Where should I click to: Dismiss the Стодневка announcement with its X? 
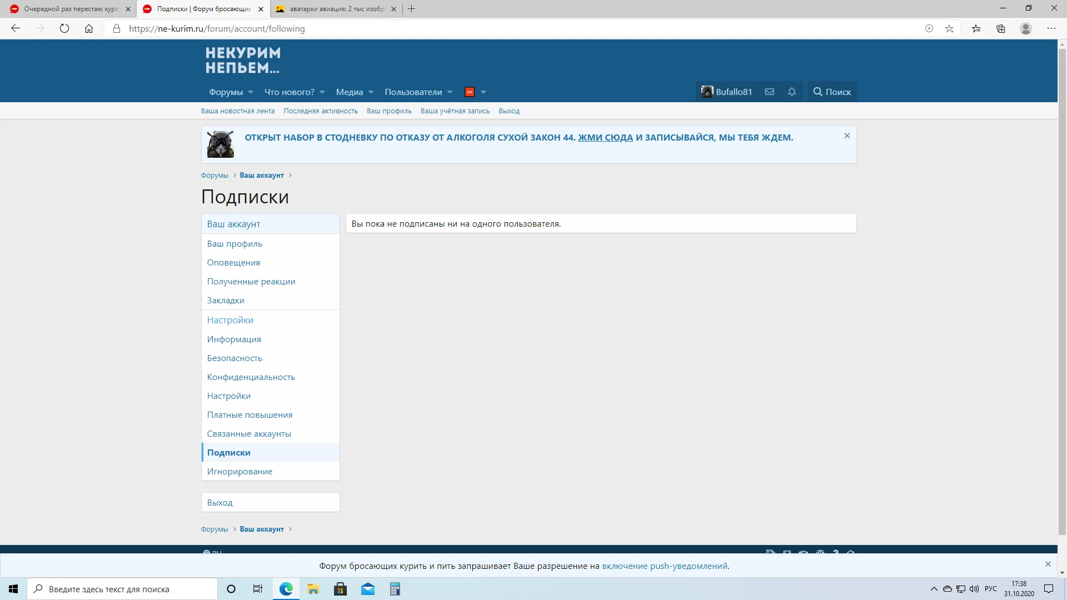pos(846,135)
